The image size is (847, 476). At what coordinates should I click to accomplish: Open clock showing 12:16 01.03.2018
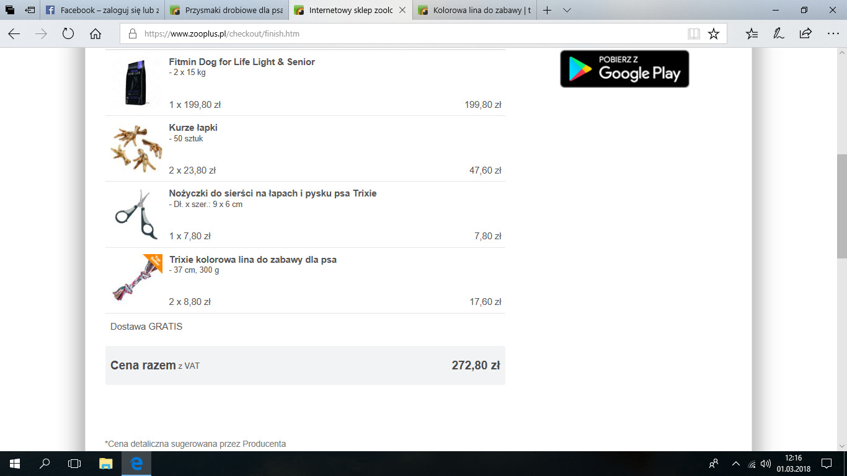(792, 464)
